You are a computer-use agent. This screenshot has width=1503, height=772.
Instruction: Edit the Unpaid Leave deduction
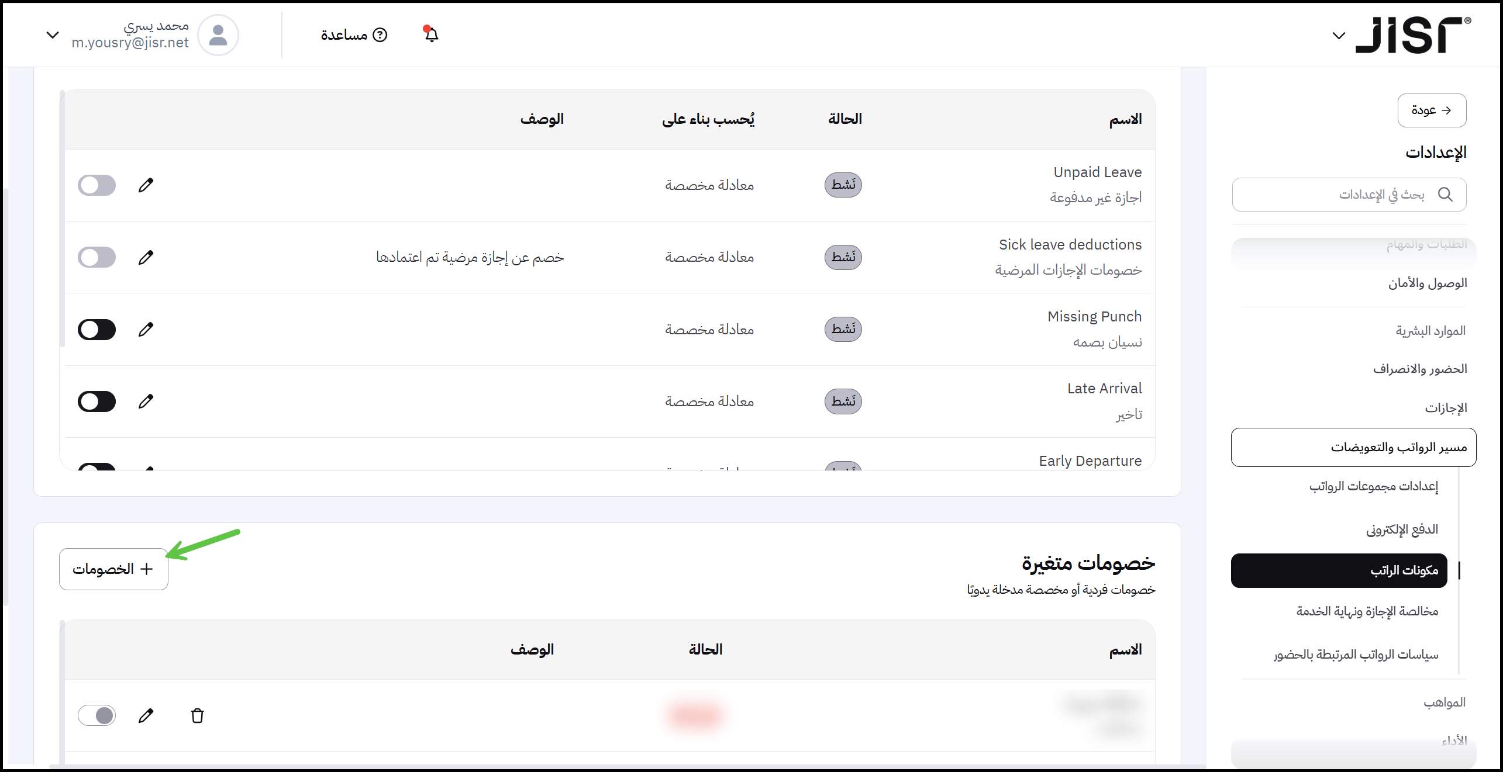pyautogui.click(x=146, y=185)
